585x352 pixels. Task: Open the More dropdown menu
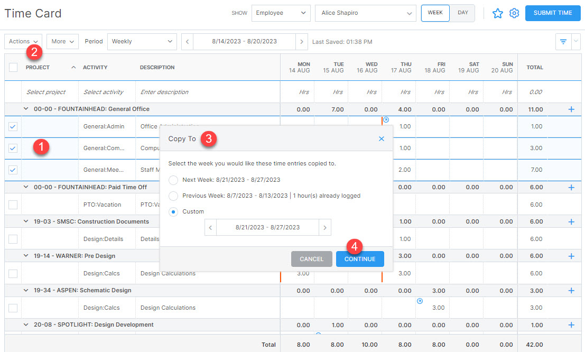pos(62,41)
